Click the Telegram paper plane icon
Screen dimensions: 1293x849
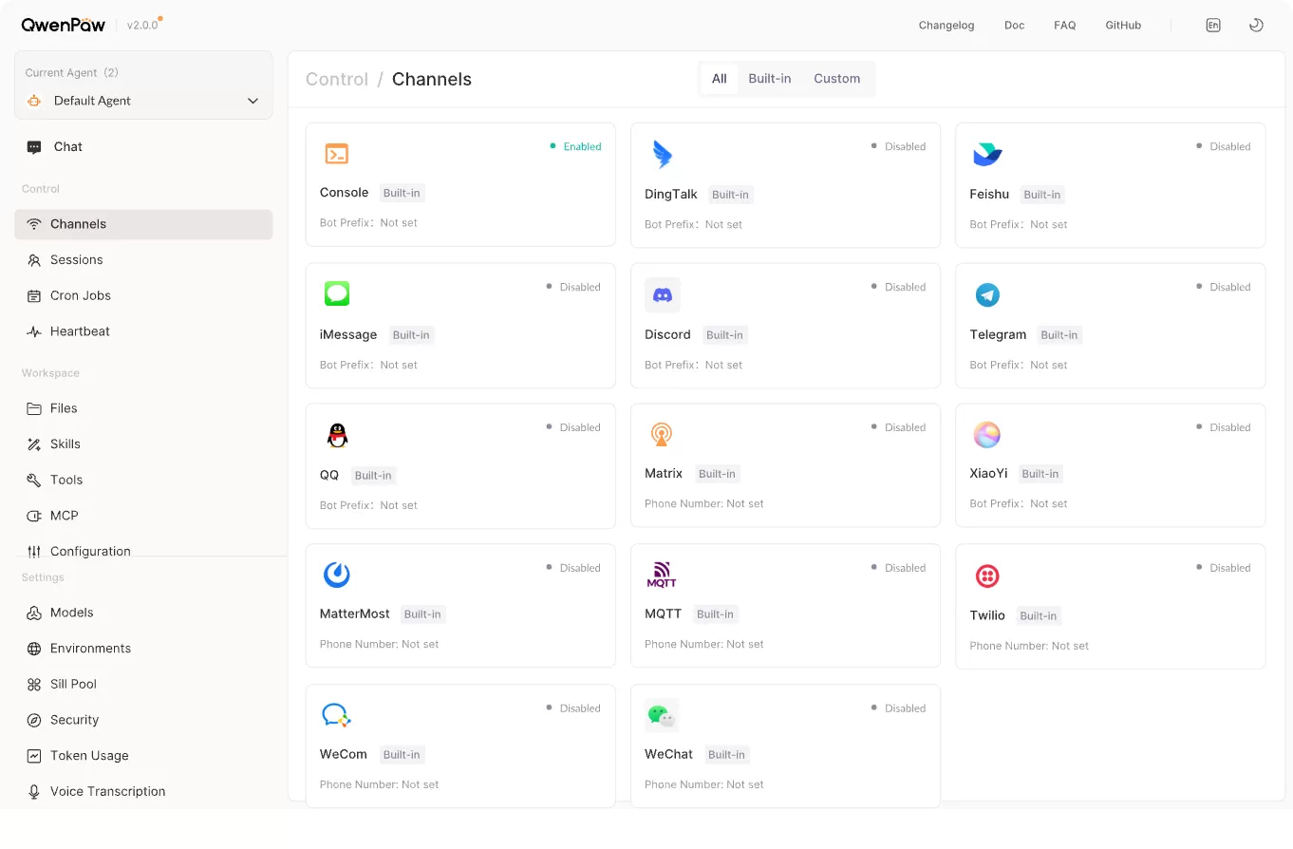pos(987,295)
